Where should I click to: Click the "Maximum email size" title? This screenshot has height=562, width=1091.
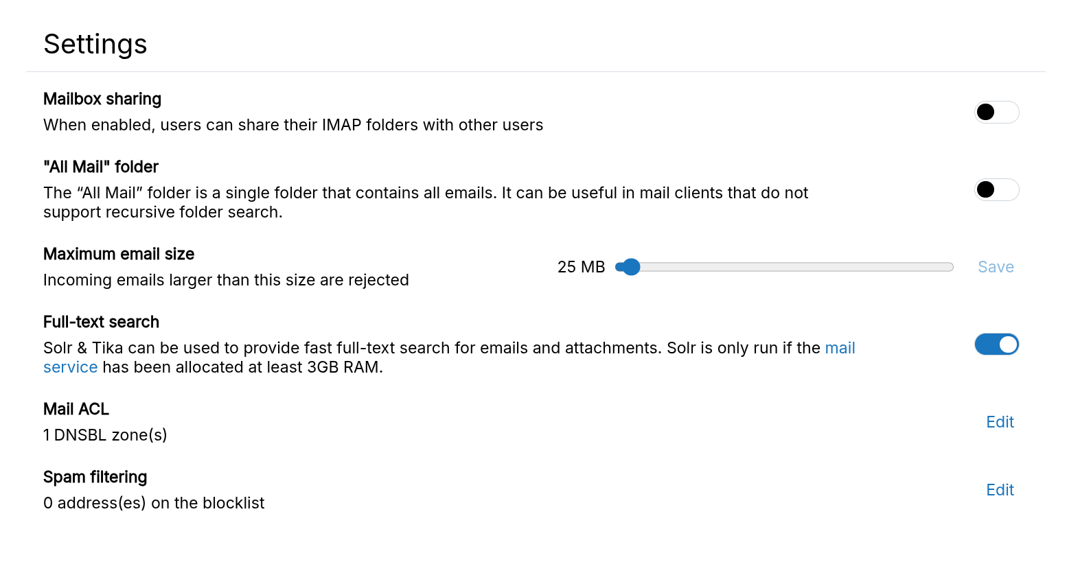pos(119,254)
